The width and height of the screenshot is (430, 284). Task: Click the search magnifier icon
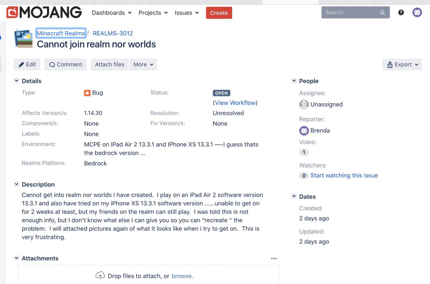tap(382, 13)
